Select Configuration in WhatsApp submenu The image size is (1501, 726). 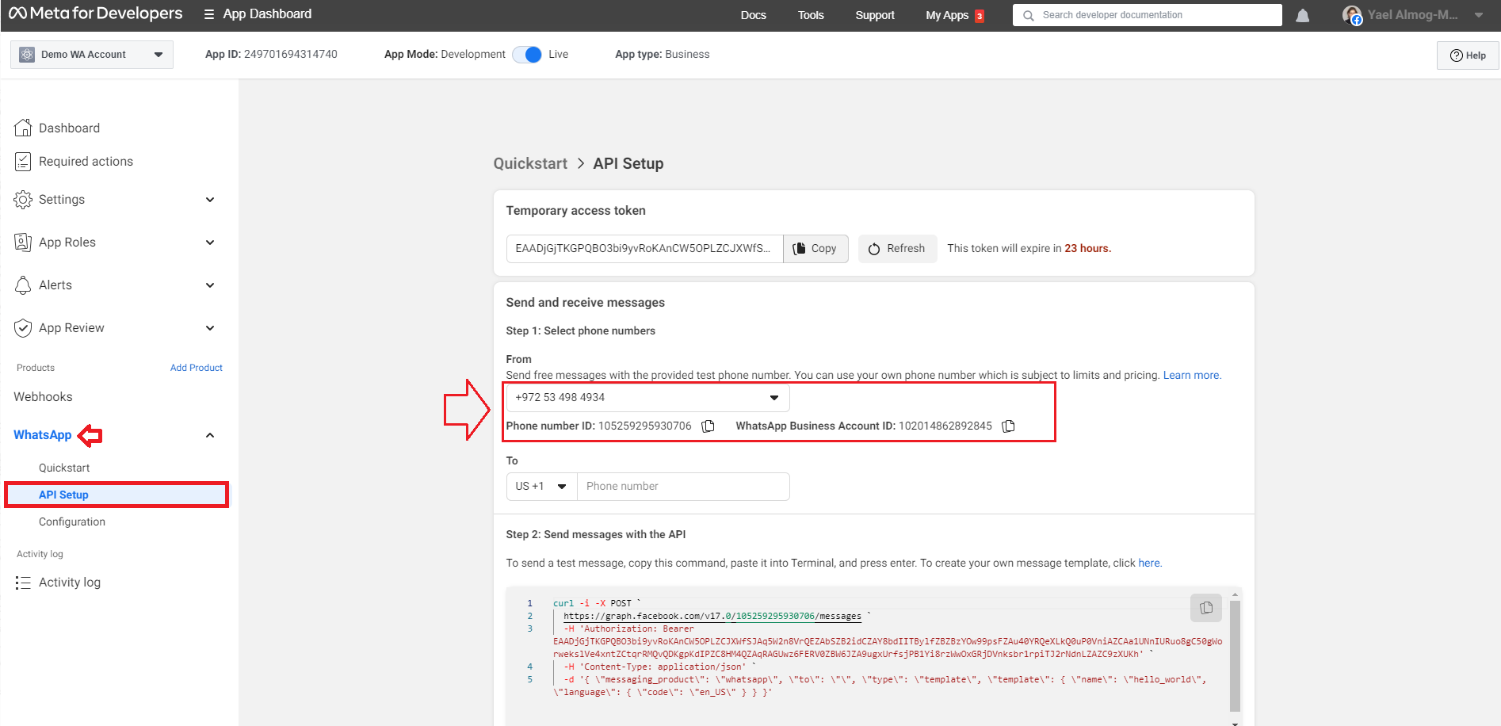coord(72,522)
